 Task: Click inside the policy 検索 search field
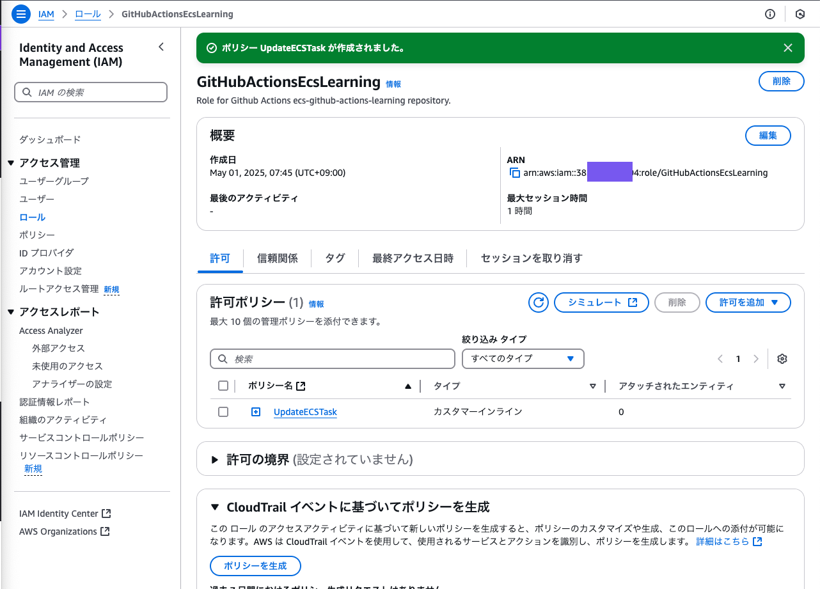pyautogui.click(x=333, y=359)
